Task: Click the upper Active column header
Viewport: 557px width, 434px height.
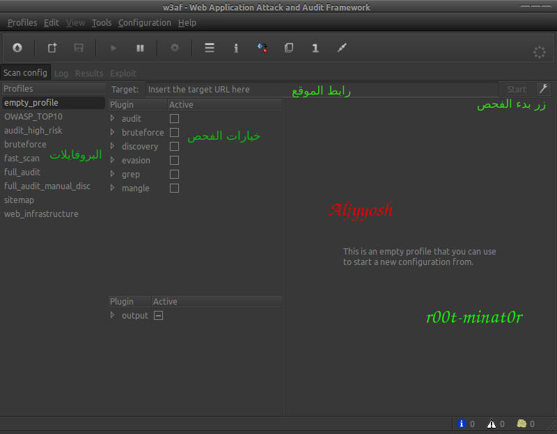Action: pyautogui.click(x=225, y=105)
